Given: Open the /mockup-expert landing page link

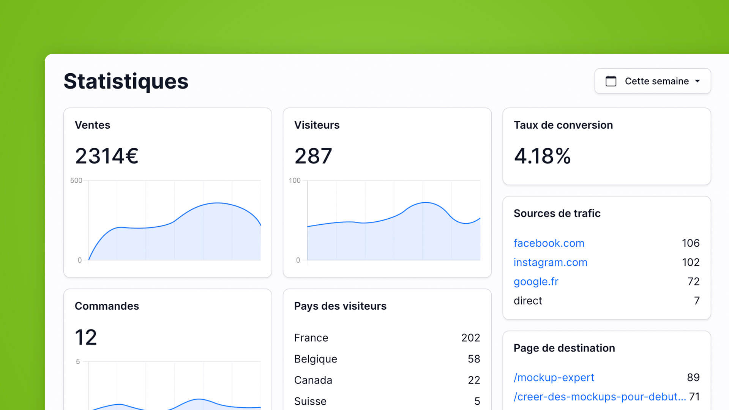Looking at the screenshot, I should coord(554,377).
